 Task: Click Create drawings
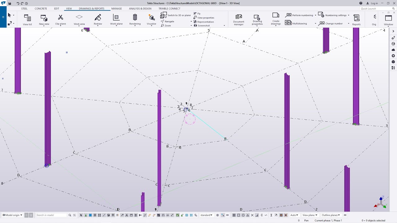276,19
